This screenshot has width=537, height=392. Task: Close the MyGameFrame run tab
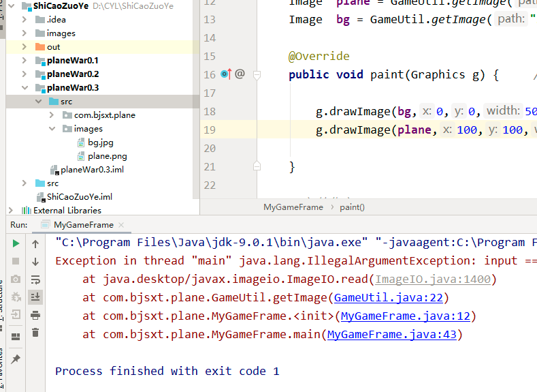121,225
